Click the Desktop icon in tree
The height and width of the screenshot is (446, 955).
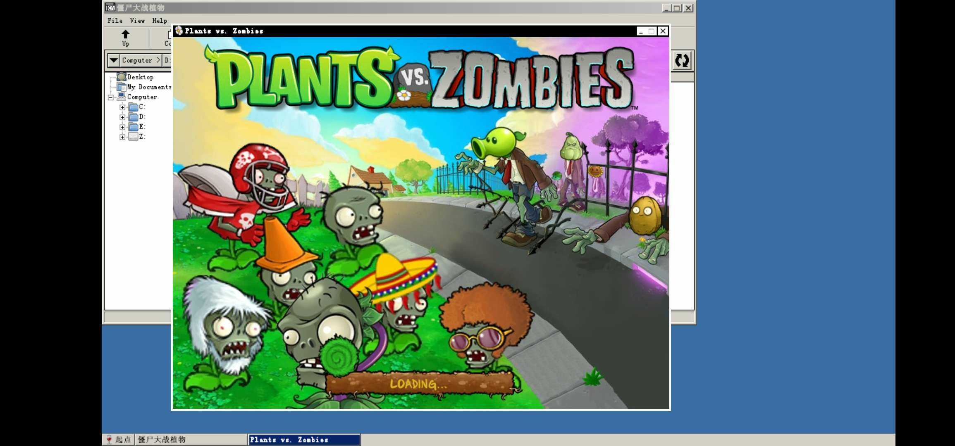[x=121, y=77]
